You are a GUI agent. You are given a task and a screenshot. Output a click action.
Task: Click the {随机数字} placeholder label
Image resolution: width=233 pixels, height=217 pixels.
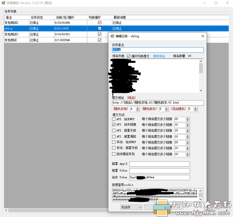149,109
